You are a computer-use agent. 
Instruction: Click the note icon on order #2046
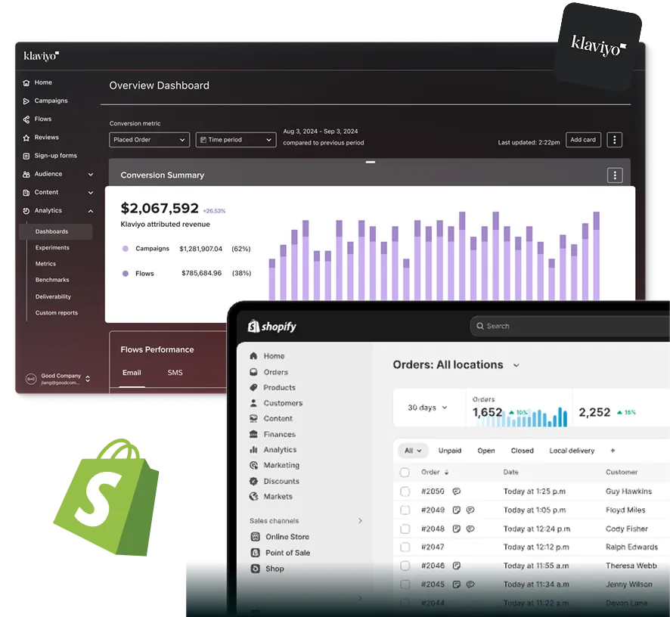pyautogui.click(x=456, y=566)
